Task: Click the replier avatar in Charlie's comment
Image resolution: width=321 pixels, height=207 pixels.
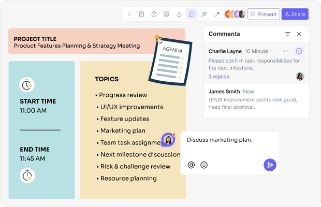Action: pyautogui.click(x=300, y=76)
